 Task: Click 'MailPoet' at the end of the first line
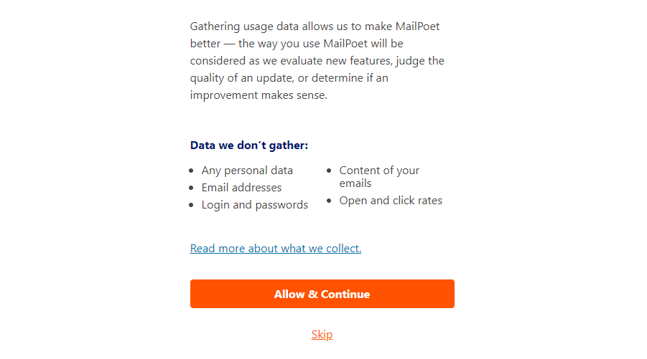pyautogui.click(x=416, y=27)
